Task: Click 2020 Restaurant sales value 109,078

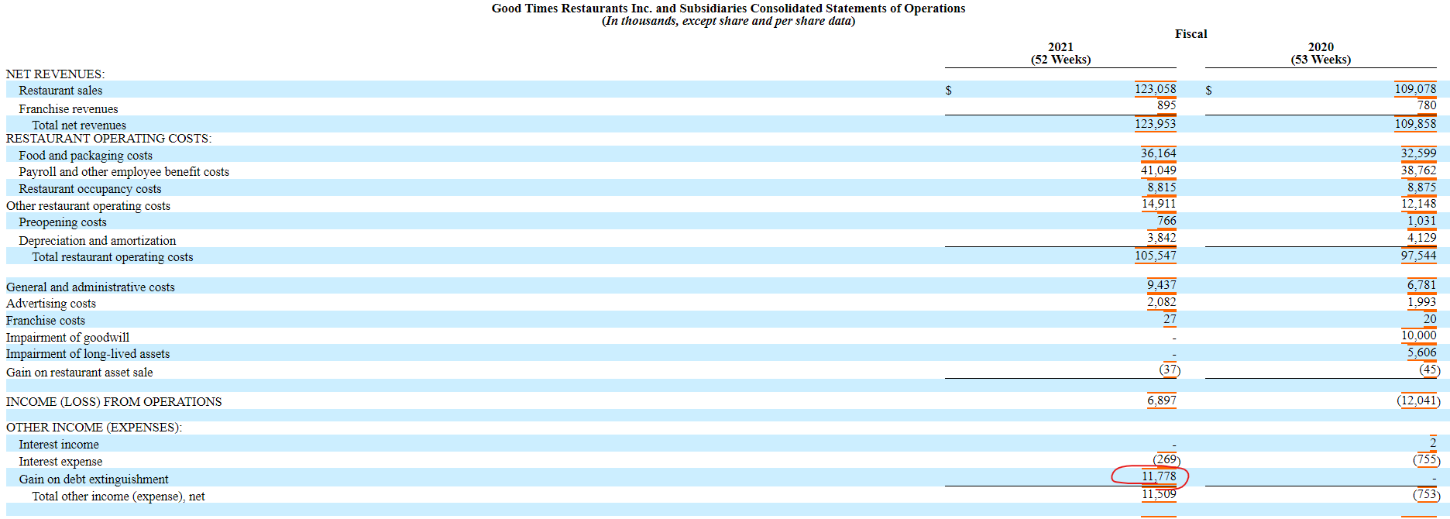Action: coord(1415,89)
